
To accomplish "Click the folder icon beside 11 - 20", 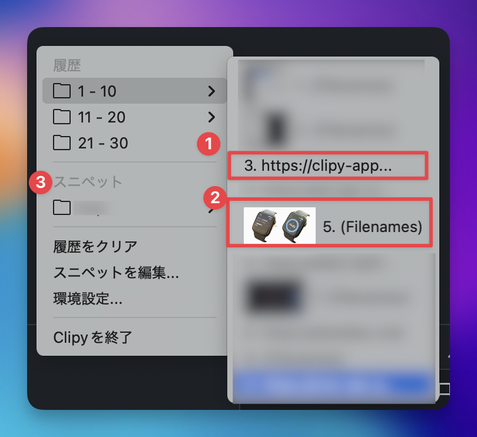I will pyautogui.click(x=62, y=117).
